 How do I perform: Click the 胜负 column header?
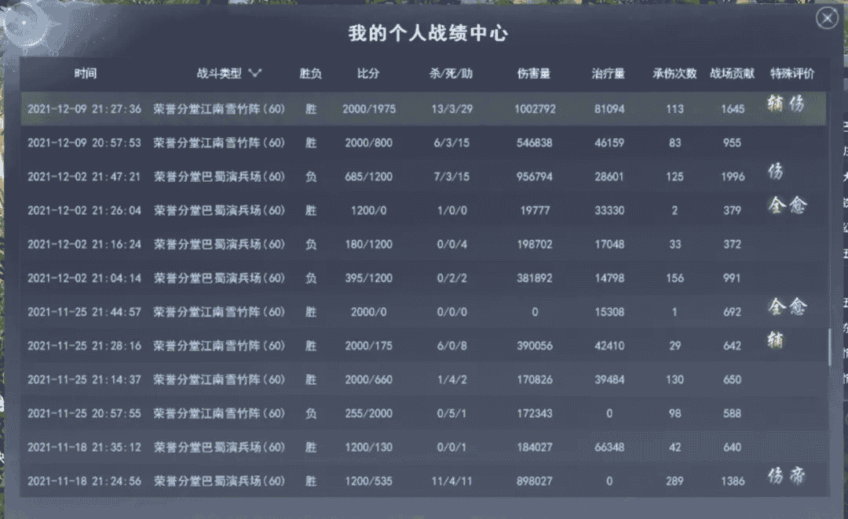309,74
